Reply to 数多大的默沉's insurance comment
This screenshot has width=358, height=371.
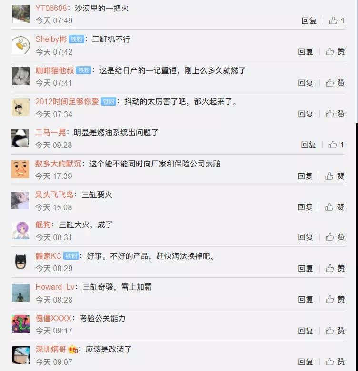305,176
